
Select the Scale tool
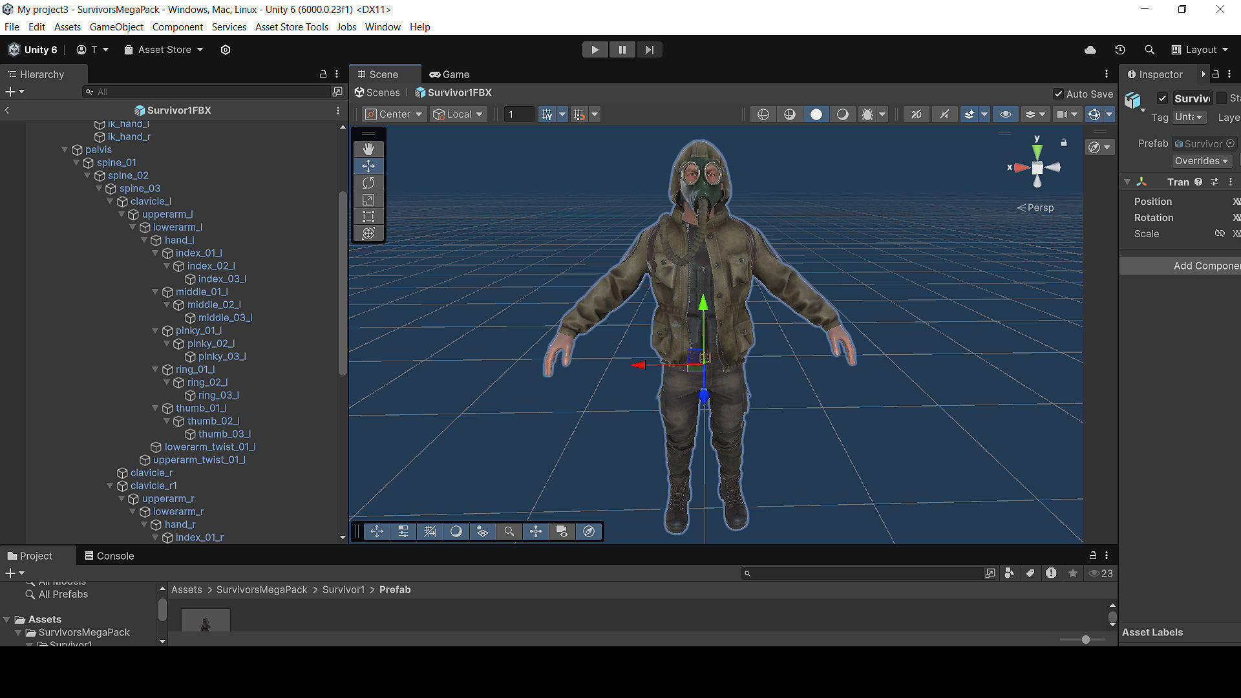[x=368, y=200]
